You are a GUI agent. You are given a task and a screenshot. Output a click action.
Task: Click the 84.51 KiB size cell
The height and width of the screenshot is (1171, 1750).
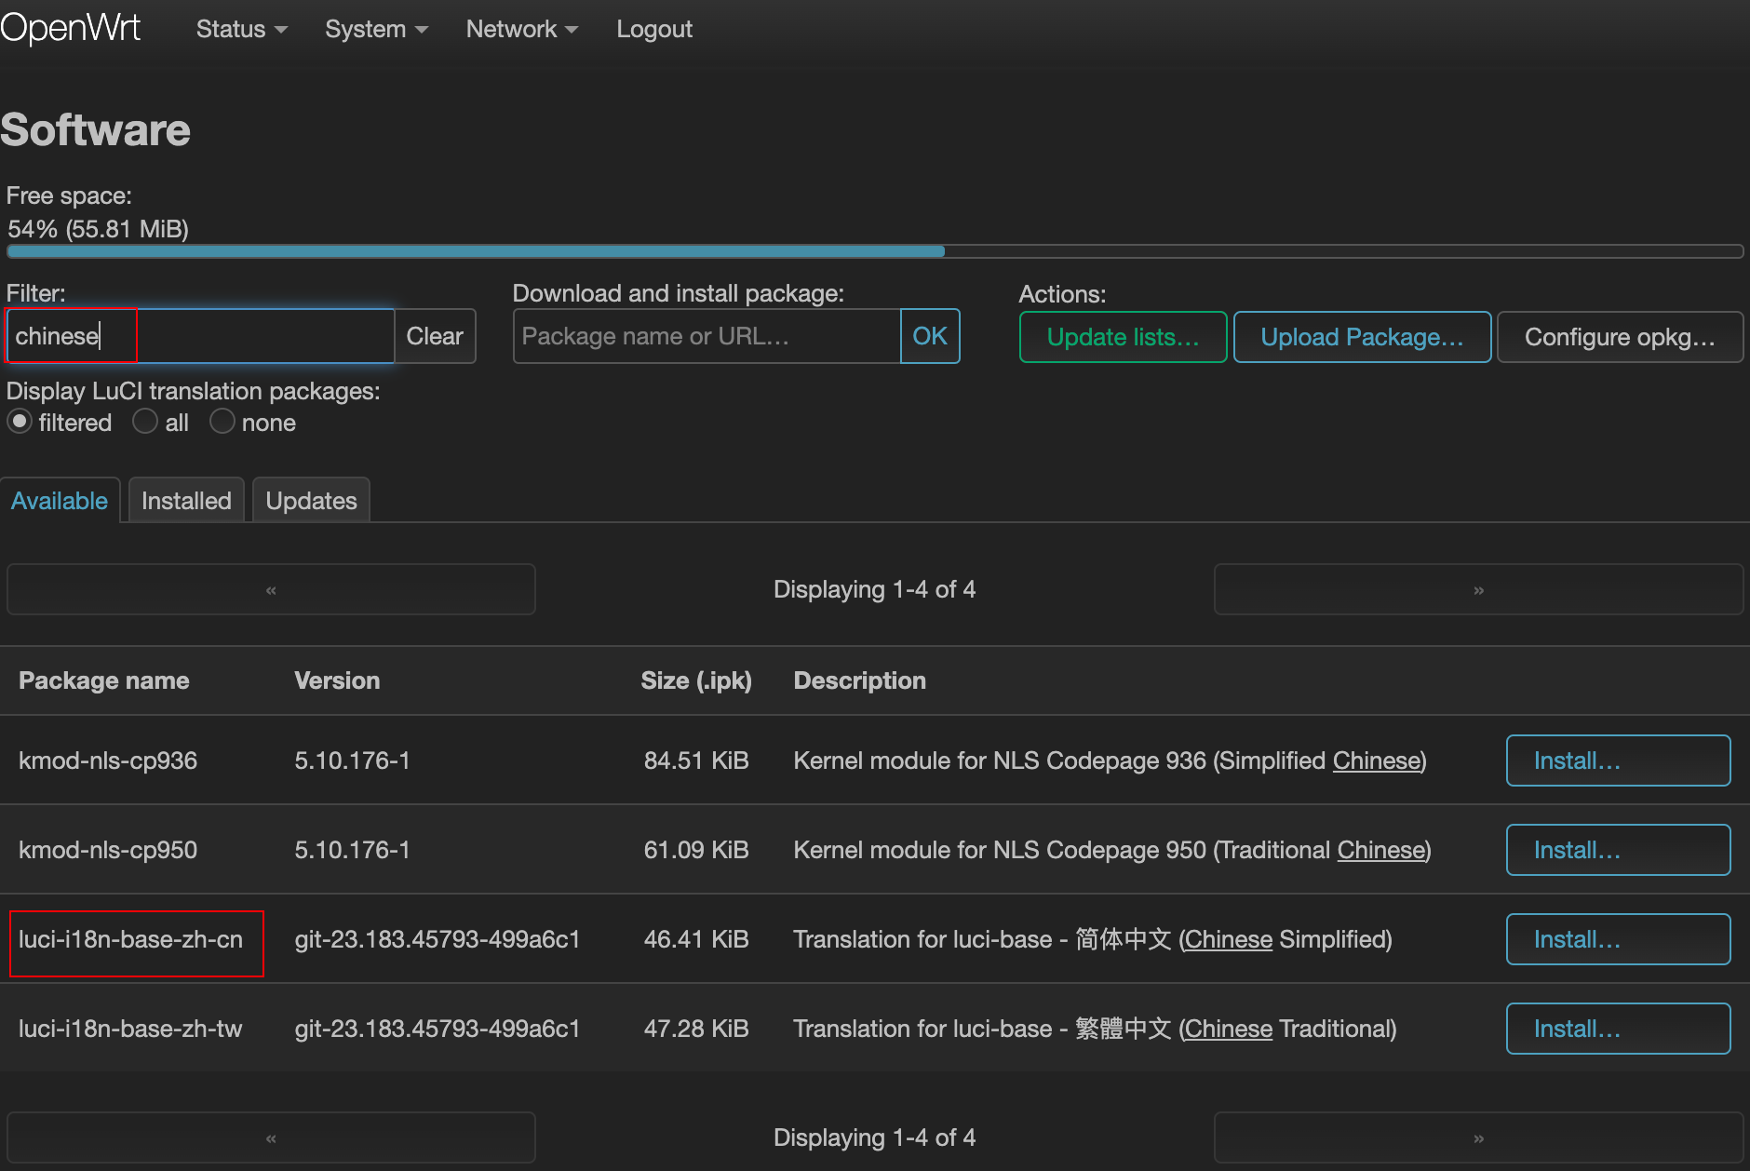click(x=696, y=760)
